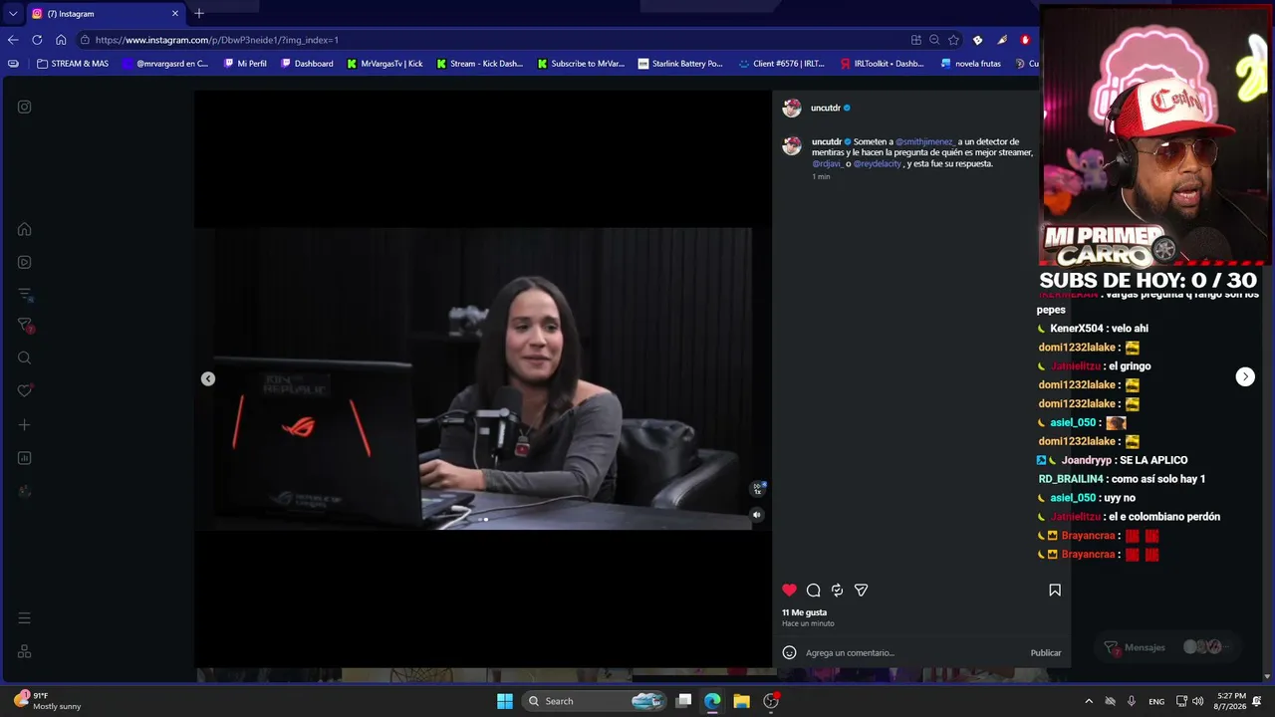
Task: Change video playback speed 1x
Action: click(x=757, y=489)
